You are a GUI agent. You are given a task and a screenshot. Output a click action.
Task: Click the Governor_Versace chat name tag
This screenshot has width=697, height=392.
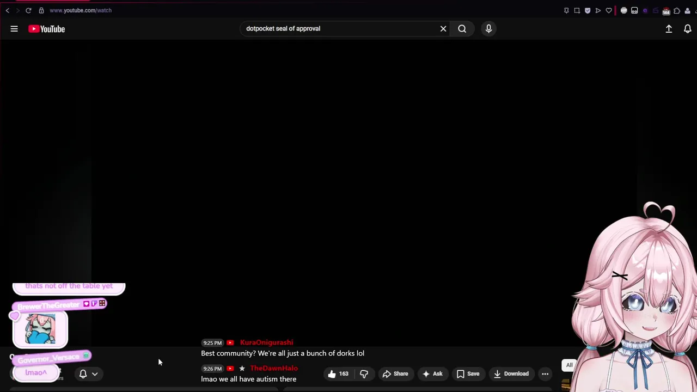[53, 358]
